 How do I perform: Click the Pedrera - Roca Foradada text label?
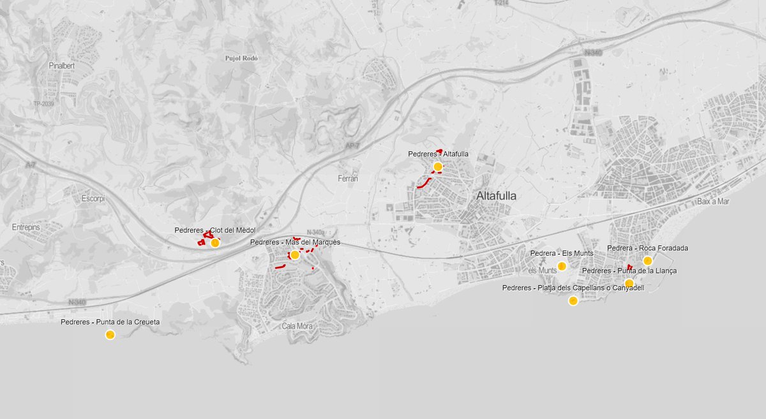point(648,248)
